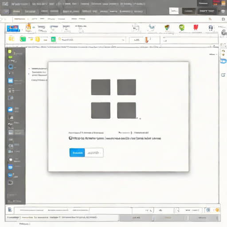Select the circular option icon before the dialog's bold text
The height and width of the screenshot is (227, 227).
point(70,138)
